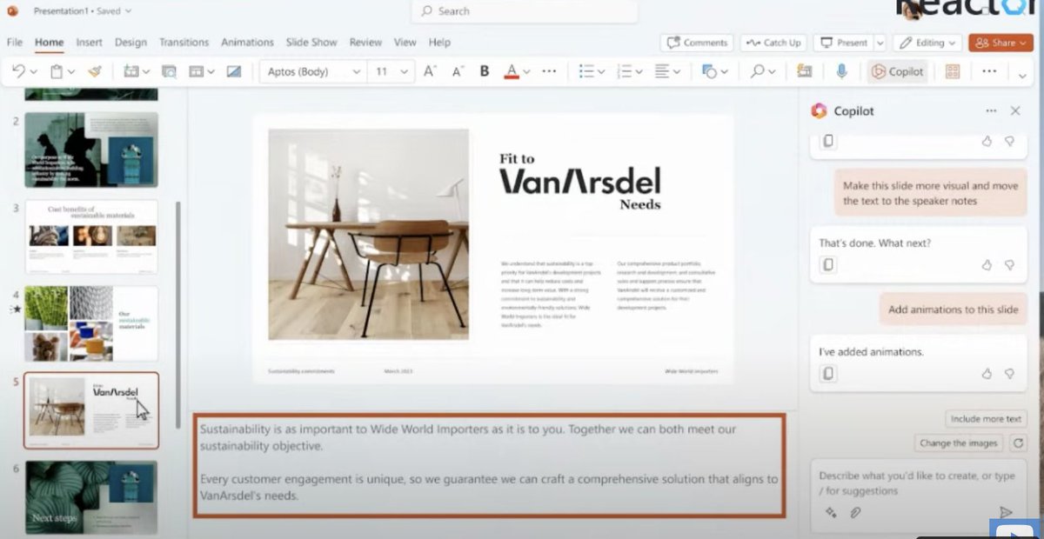1044x539 pixels.
Task: Click the refresh suggestions icon
Action: pos(1017,443)
